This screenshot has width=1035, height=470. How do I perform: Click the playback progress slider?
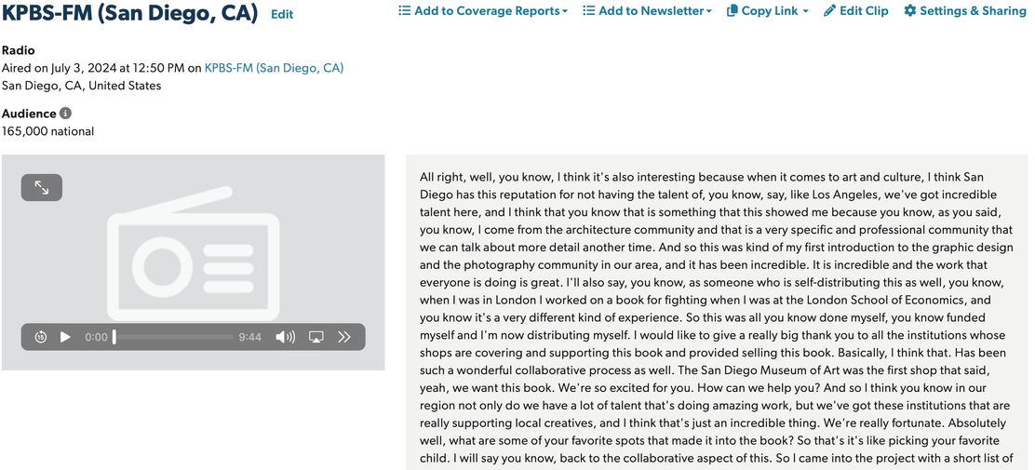[174, 337]
